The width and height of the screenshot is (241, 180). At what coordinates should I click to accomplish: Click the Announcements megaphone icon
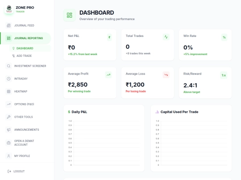(8, 130)
